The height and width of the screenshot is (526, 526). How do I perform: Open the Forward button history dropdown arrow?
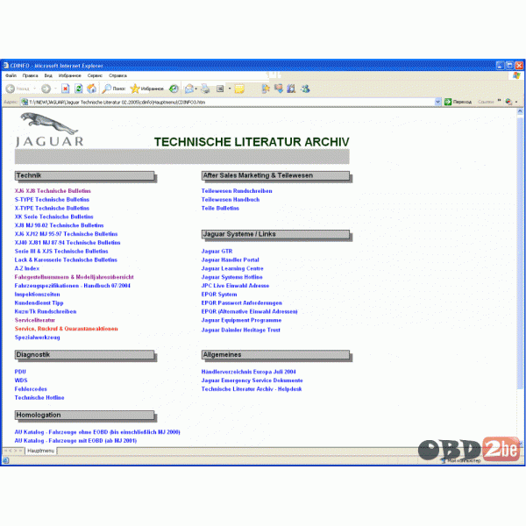pos(55,89)
